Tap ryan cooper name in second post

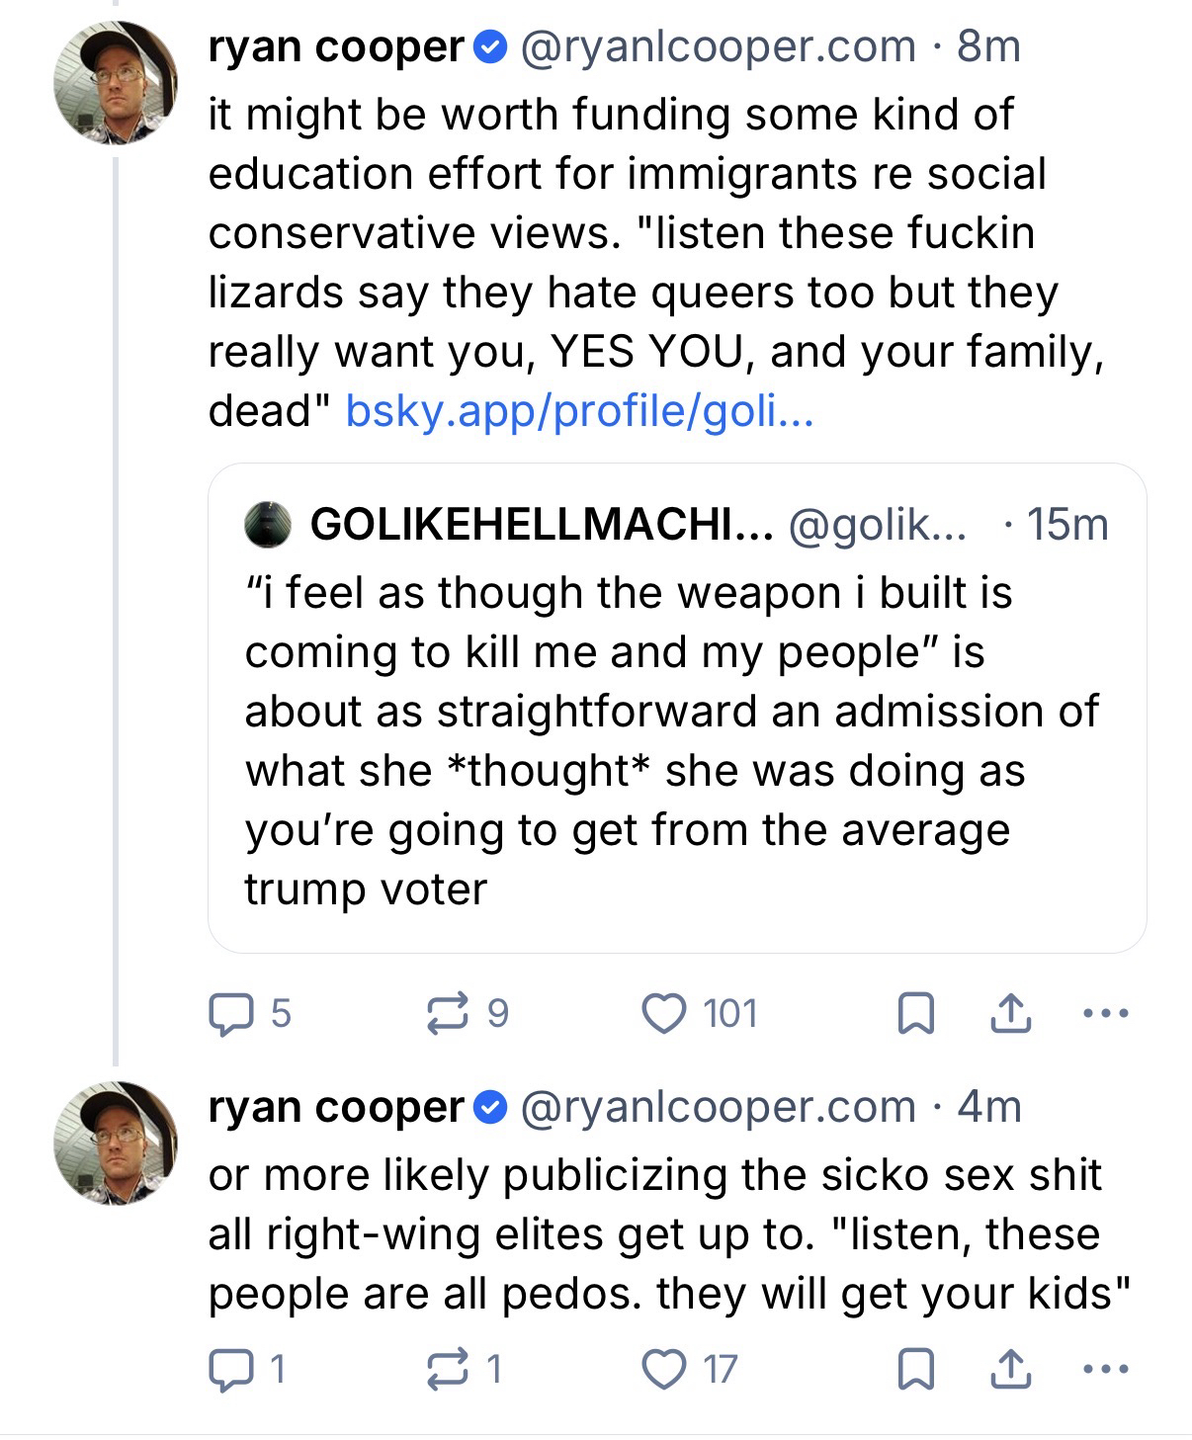(x=336, y=1107)
